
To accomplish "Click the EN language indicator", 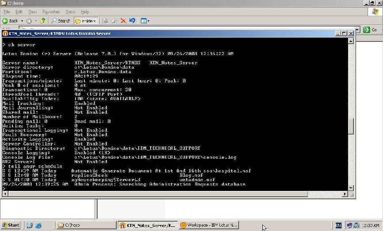I will [x=338, y=225].
